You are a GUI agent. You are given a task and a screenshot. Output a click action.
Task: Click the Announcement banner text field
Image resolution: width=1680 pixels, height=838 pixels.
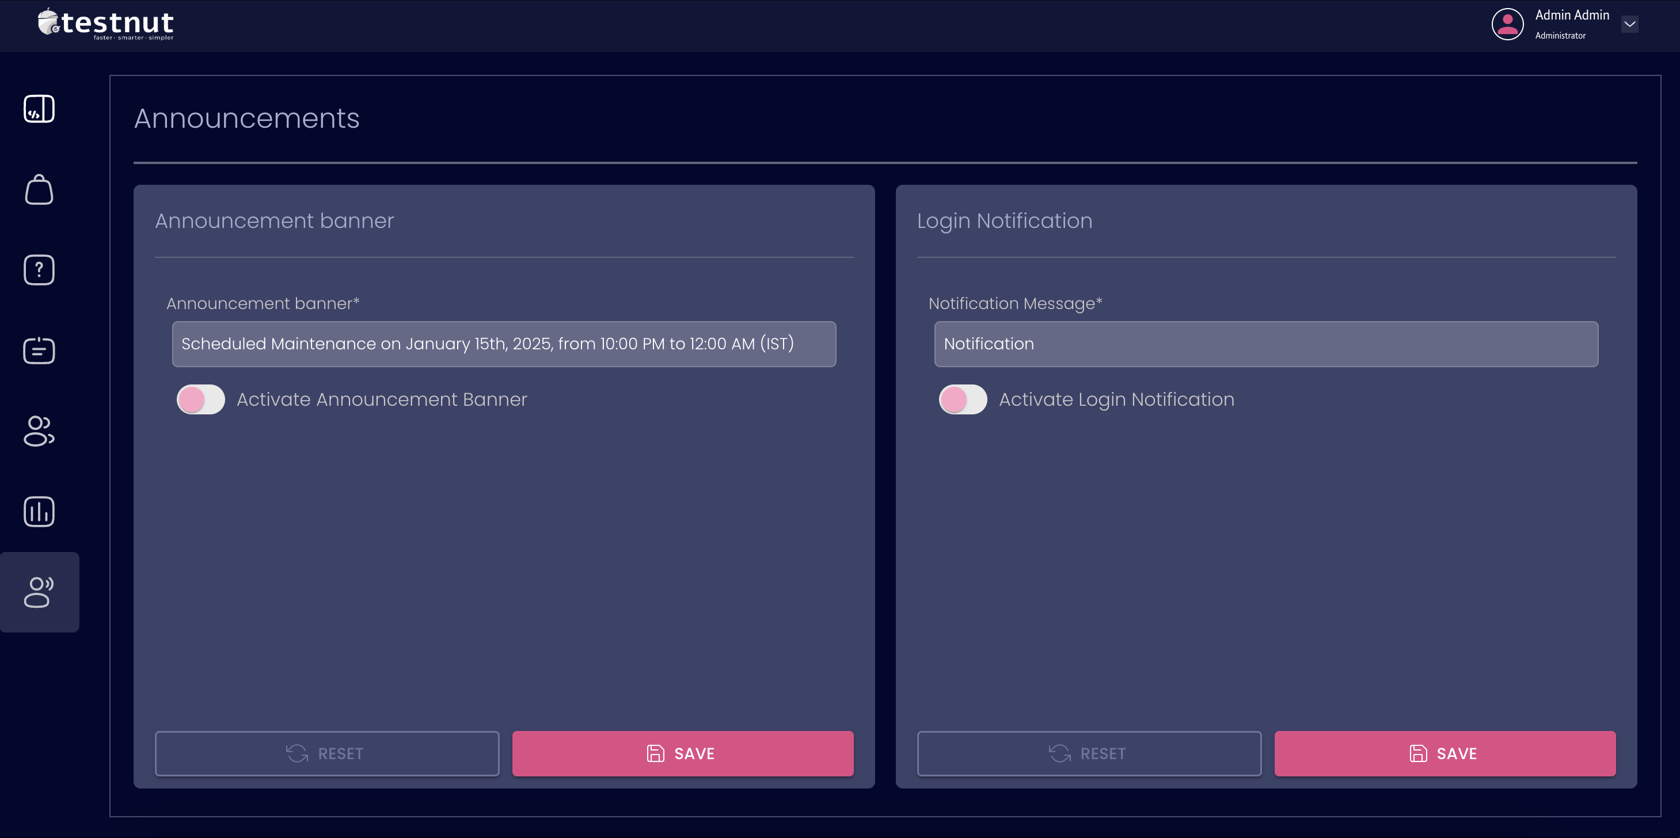point(503,344)
